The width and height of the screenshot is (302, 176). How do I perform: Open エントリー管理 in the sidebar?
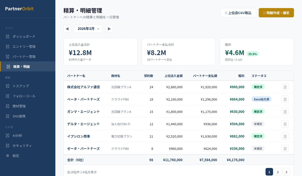(24, 47)
